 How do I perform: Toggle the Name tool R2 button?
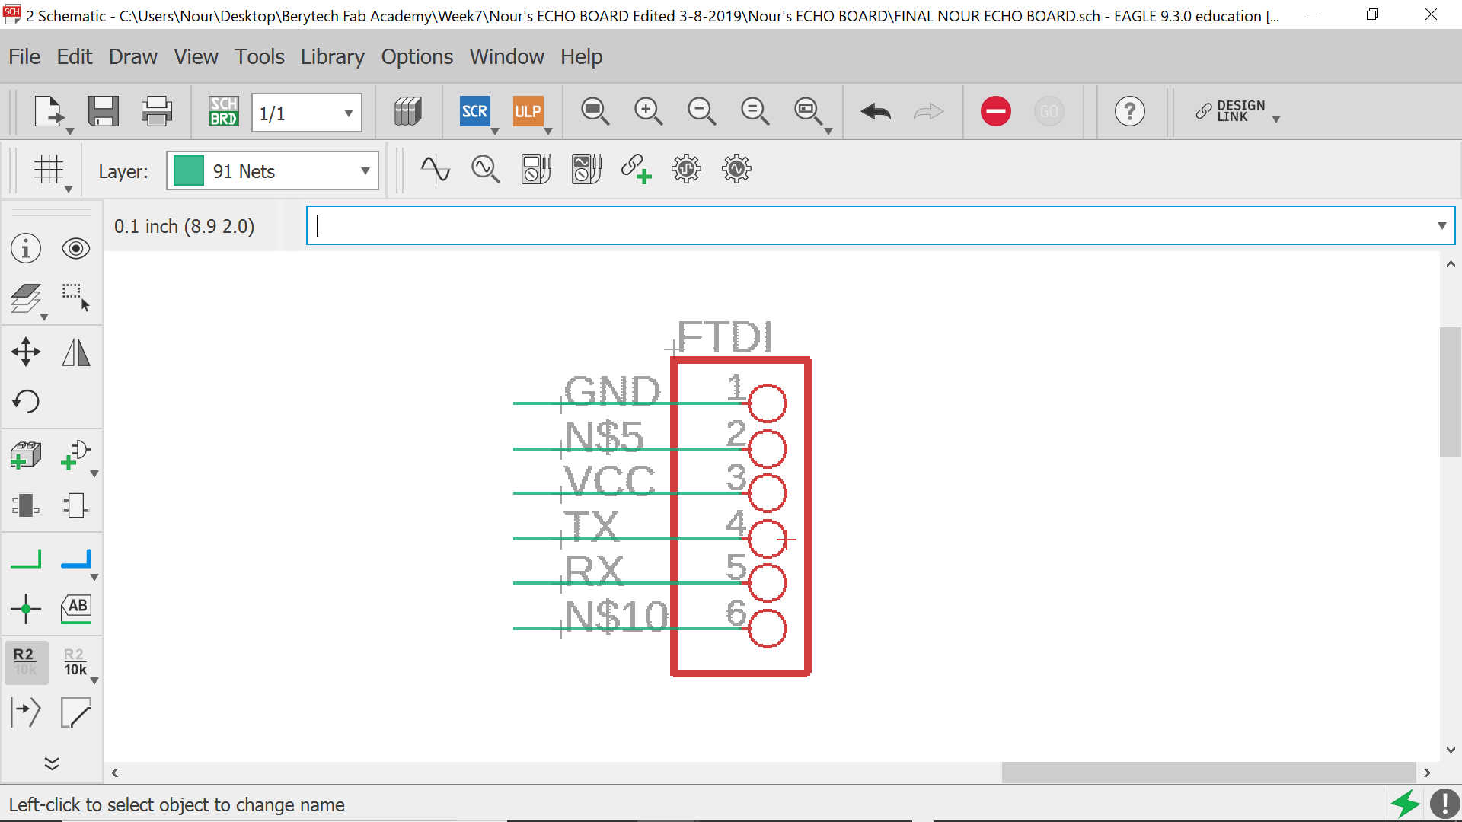(x=24, y=661)
